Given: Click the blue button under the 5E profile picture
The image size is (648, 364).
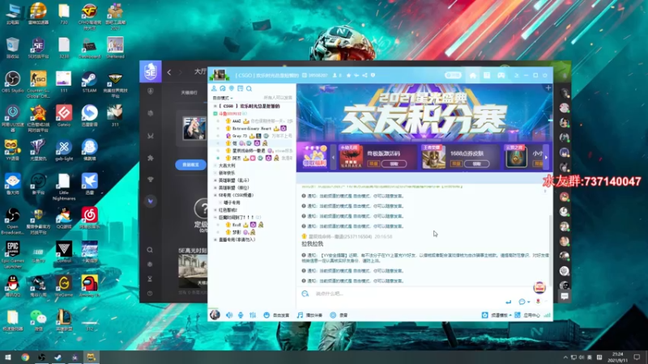Looking at the screenshot, I should (190, 165).
